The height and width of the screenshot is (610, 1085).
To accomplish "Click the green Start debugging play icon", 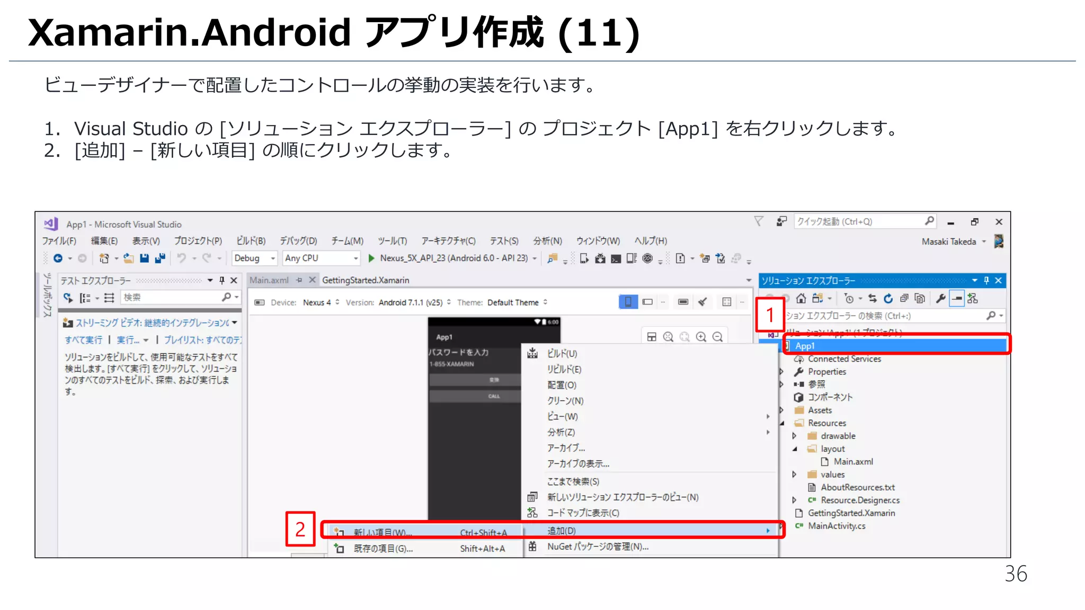I will point(371,258).
